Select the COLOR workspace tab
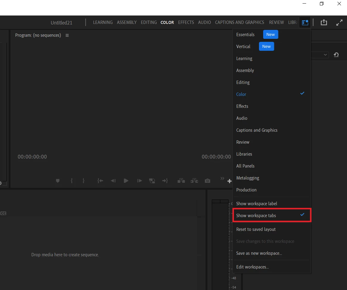347x290 pixels. tap(167, 22)
